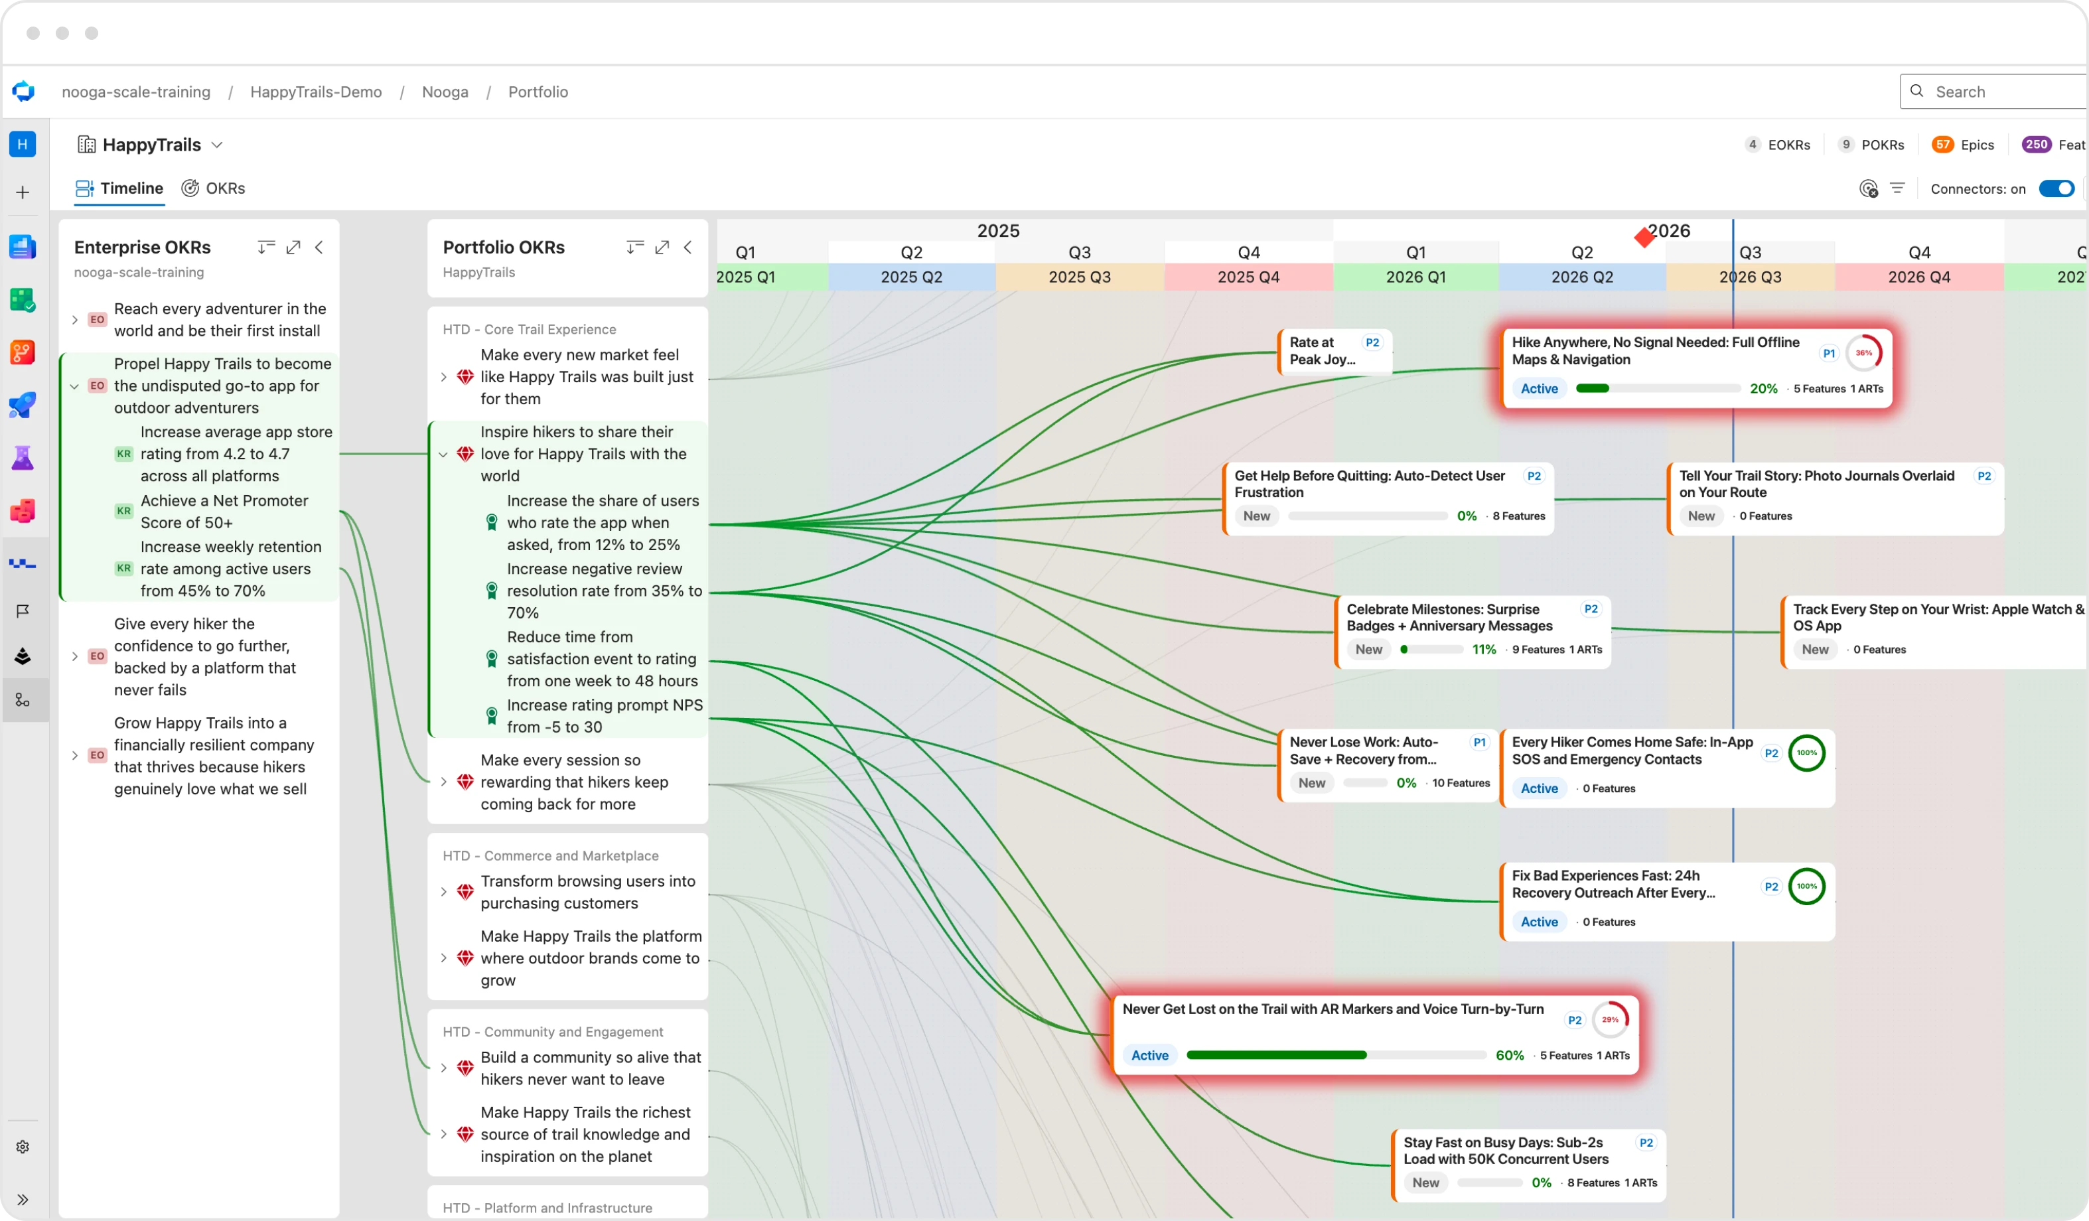Open the HappyTrails project H icon
Image resolution: width=2089 pixels, height=1221 pixels.
coord(23,144)
